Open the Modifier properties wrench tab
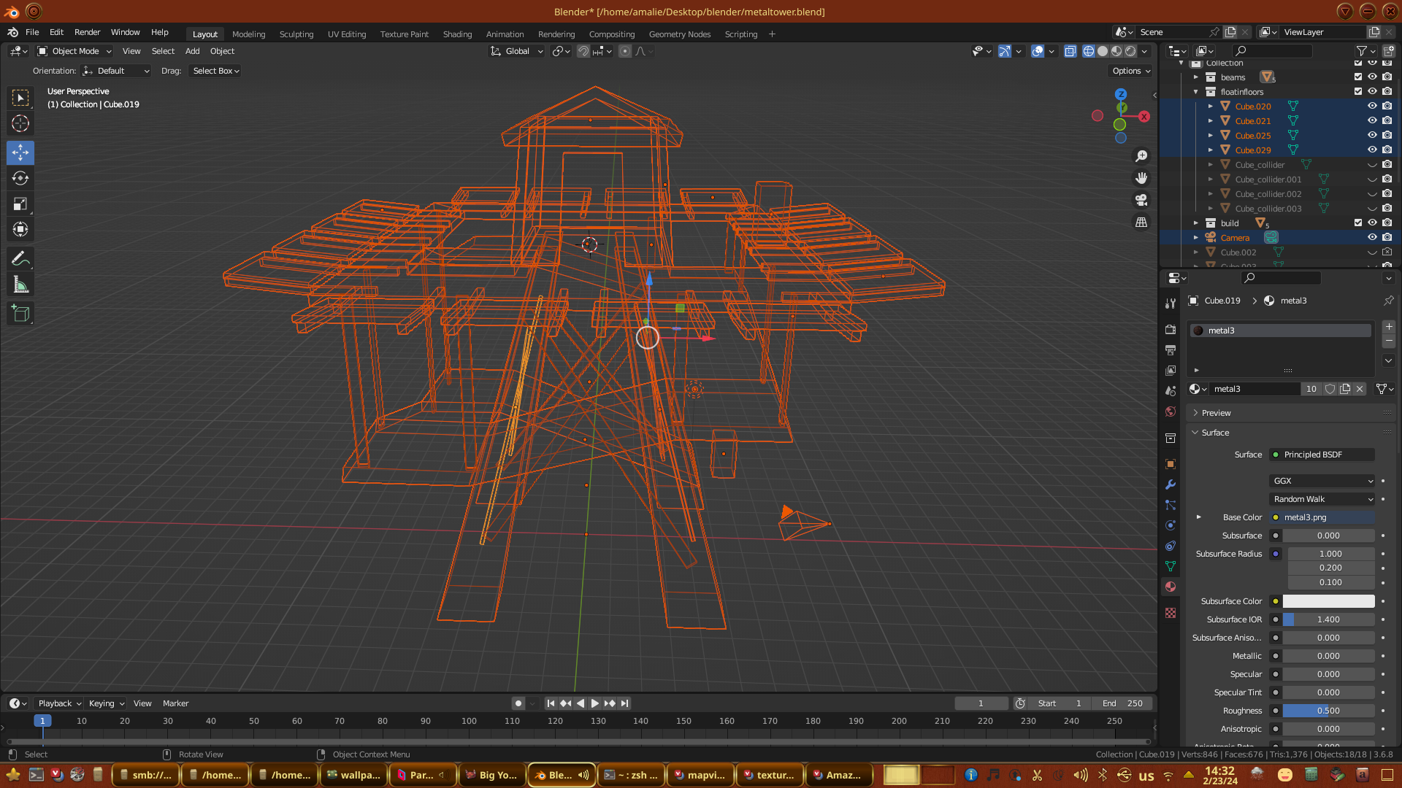This screenshot has height=788, width=1402. 1171,484
